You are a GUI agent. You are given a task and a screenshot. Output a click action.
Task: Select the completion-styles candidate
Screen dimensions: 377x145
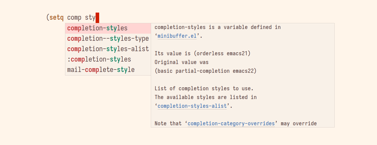click(x=97, y=28)
